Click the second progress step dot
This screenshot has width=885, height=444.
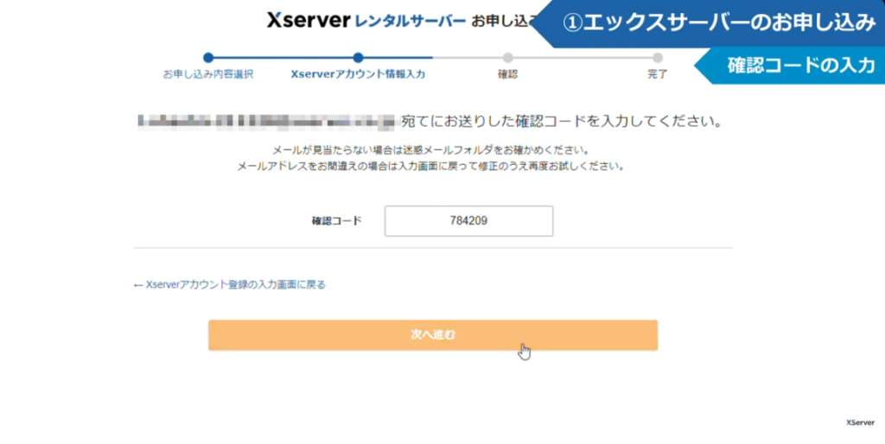click(358, 58)
